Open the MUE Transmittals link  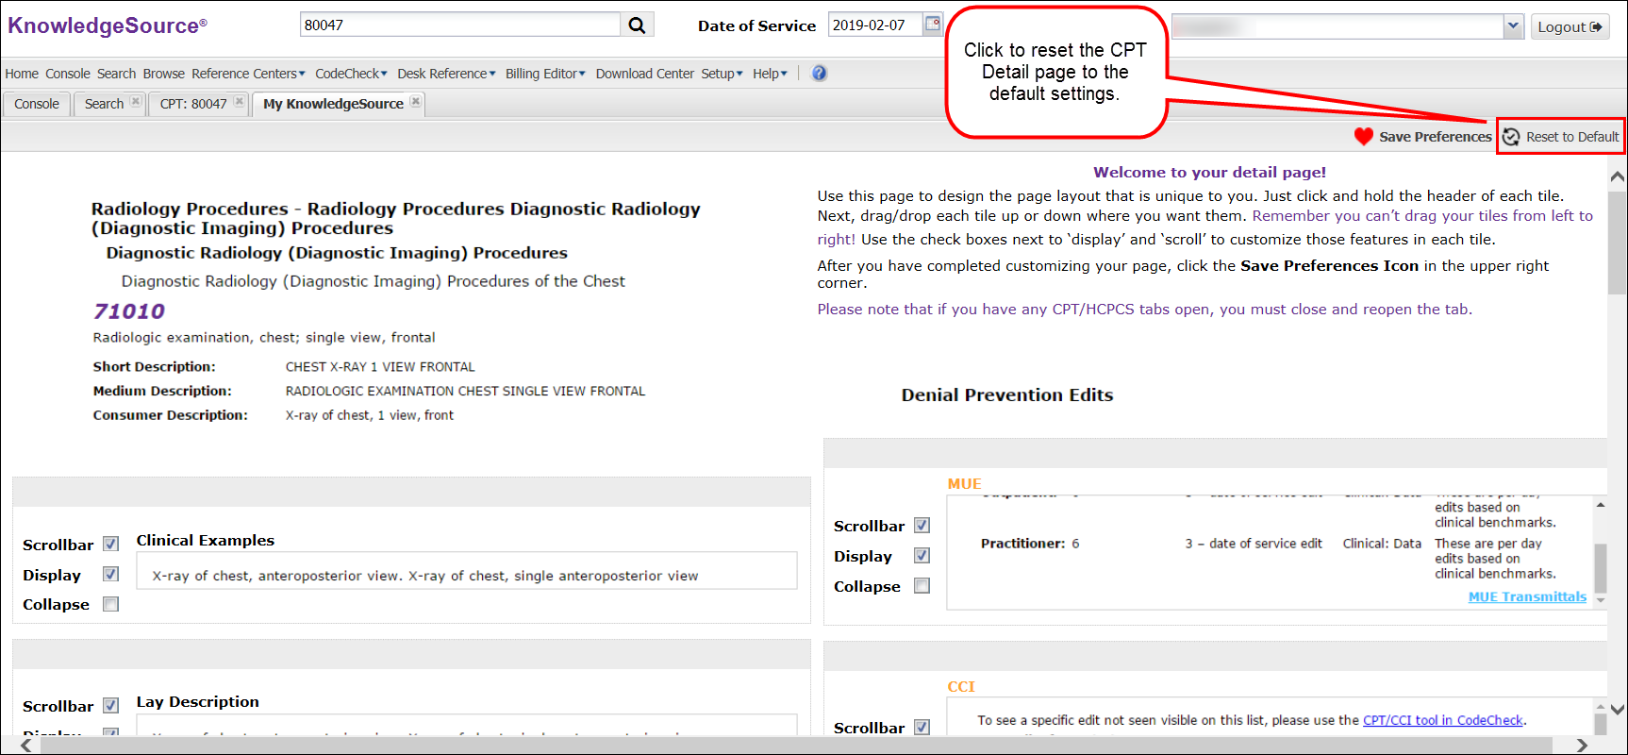click(x=1527, y=596)
